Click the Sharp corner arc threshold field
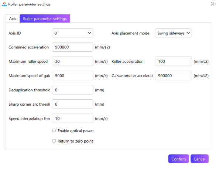This screenshot has height=171, width=216. coord(73,104)
